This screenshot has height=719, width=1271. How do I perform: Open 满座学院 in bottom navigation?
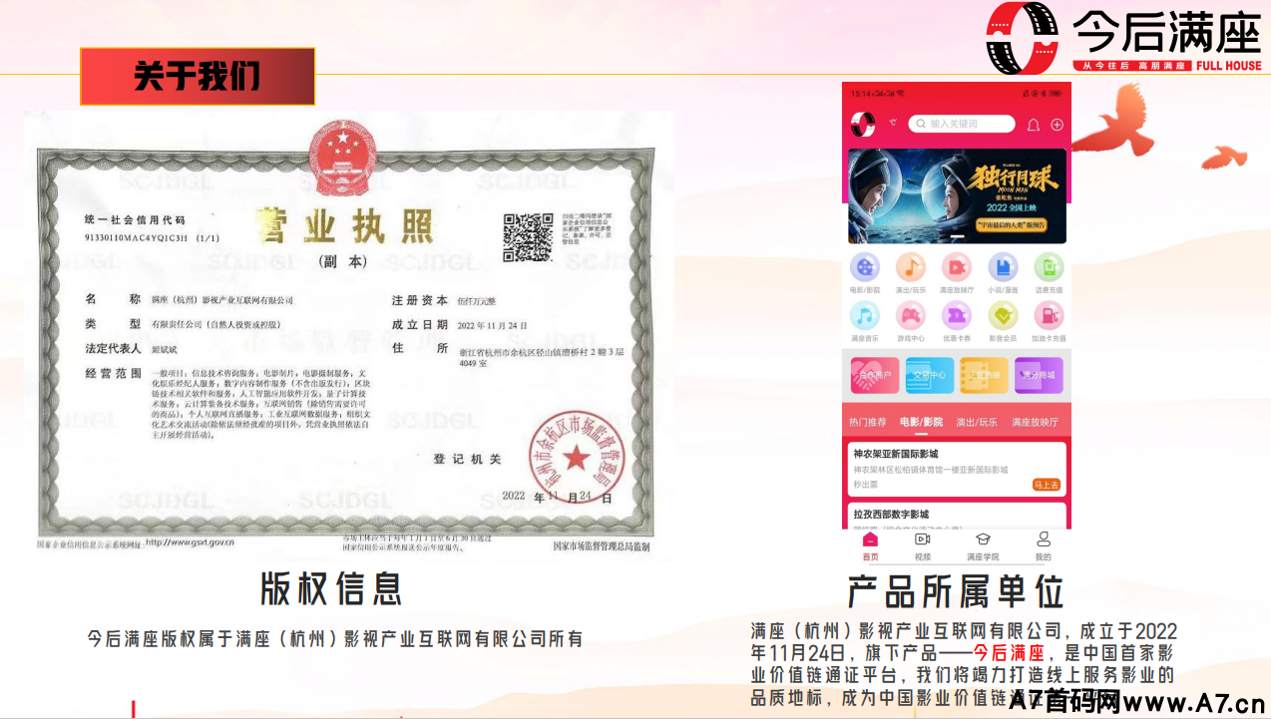[983, 546]
